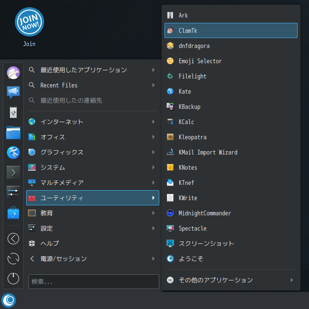Click the Spectacle screenshot tool icon
The height and width of the screenshot is (309, 309).
pyautogui.click(x=170, y=228)
